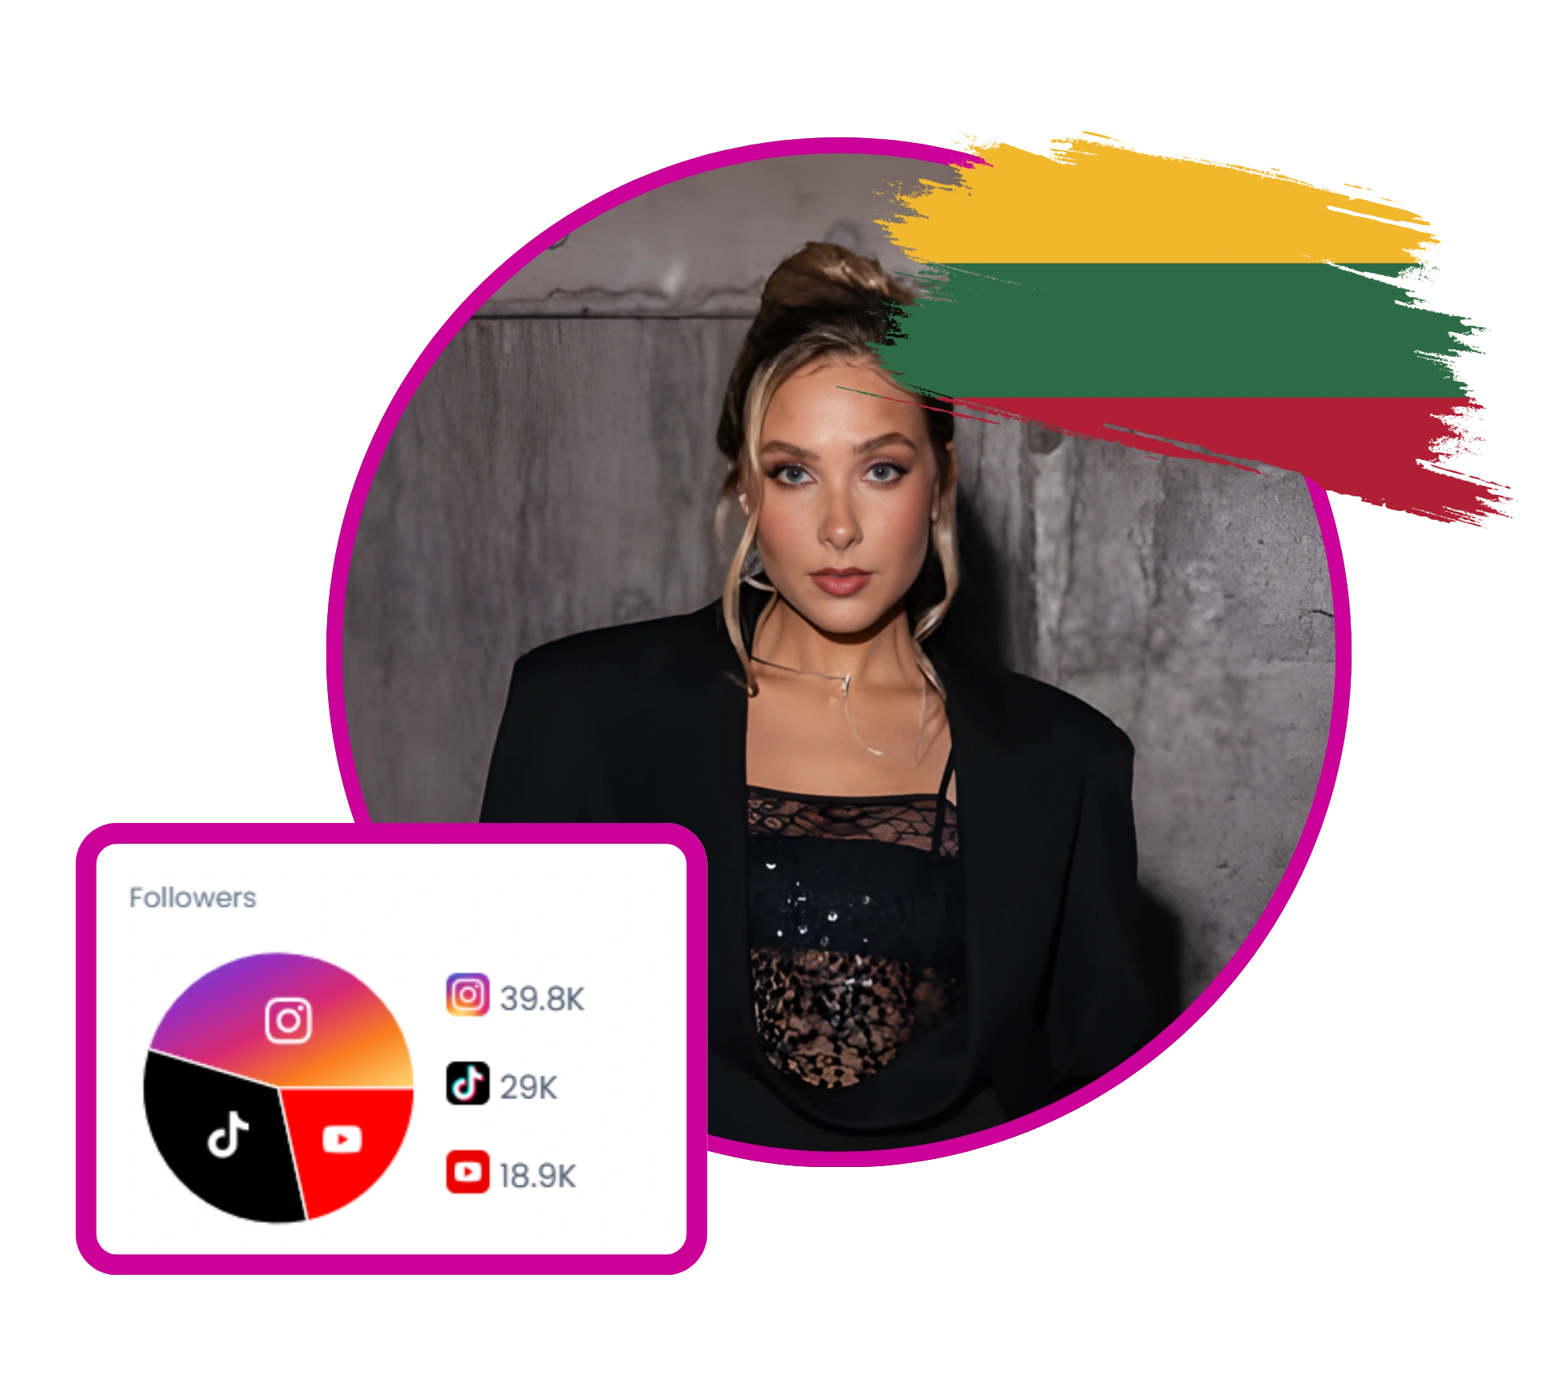Click the Followers heading label

[x=192, y=897]
